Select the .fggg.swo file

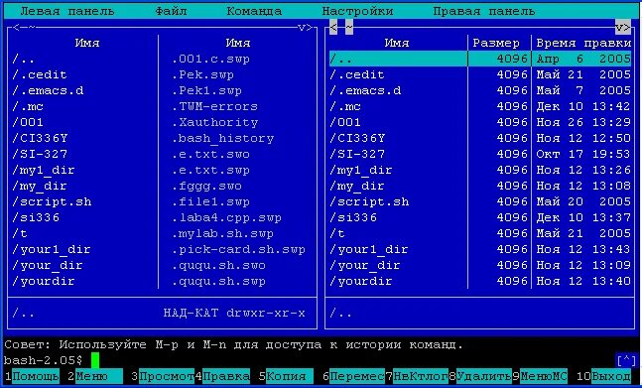point(206,187)
